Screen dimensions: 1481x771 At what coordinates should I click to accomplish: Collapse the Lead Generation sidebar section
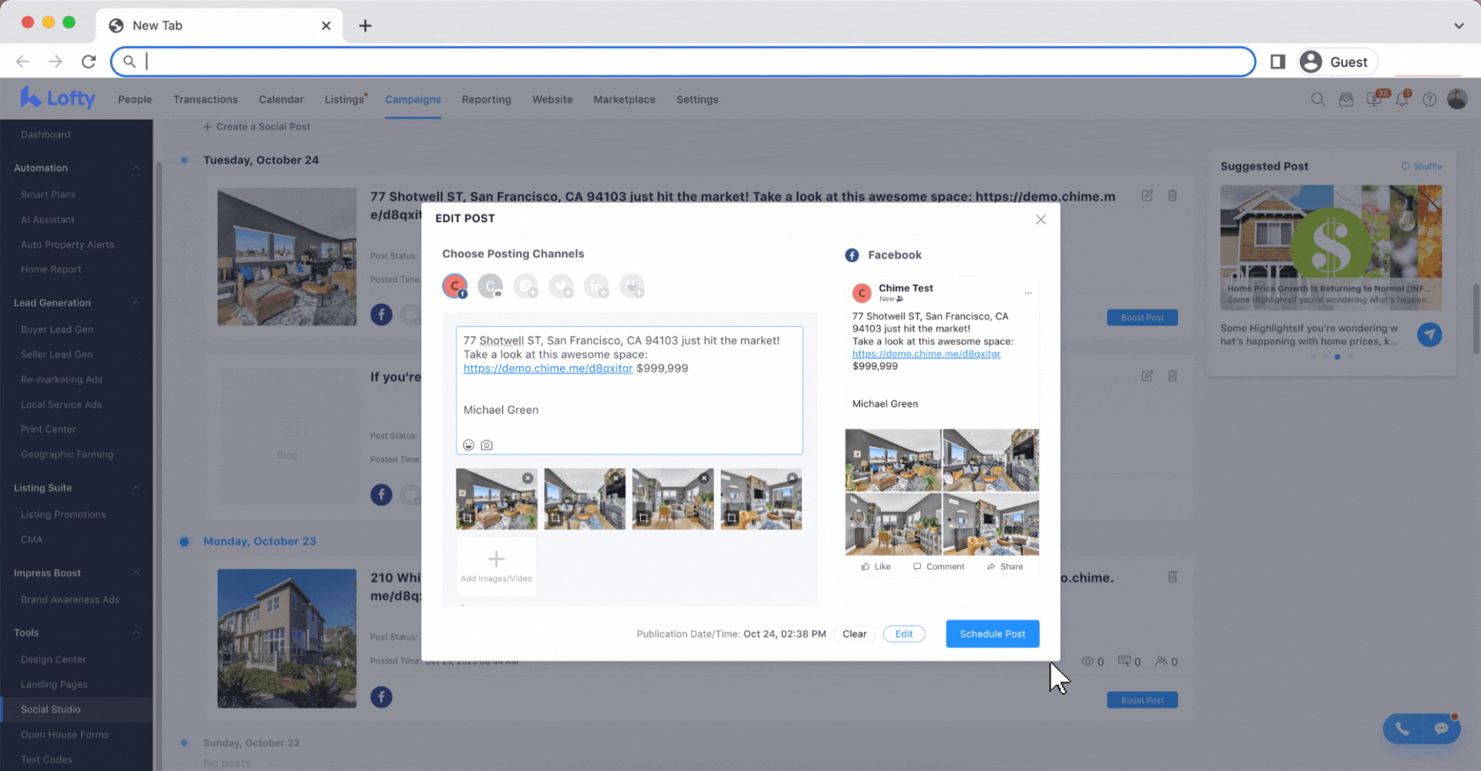click(136, 303)
